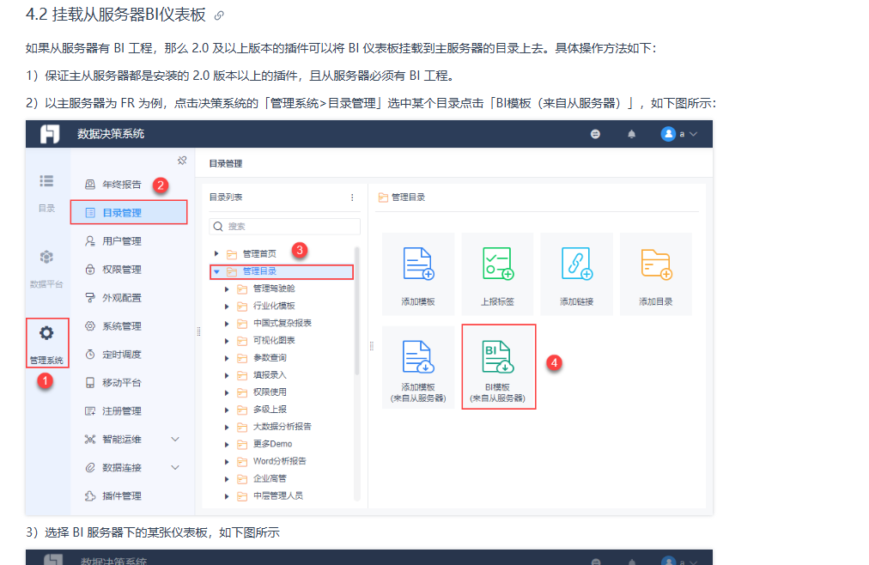Click the 年终报告 icon
Screen dimensions: 869x565
90,185
